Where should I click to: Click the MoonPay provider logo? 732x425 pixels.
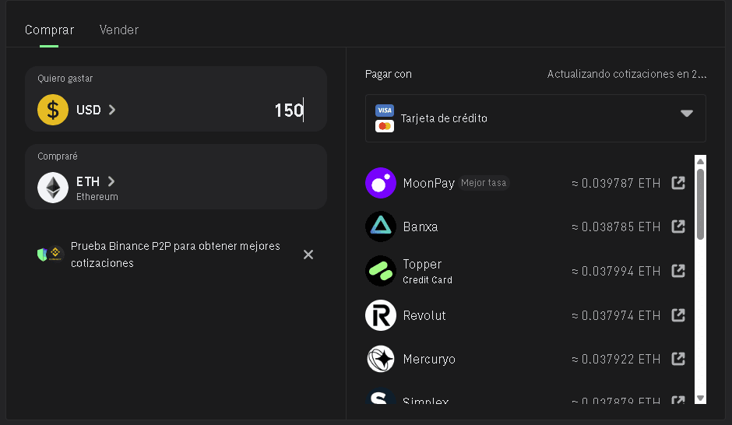click(381, 183)
